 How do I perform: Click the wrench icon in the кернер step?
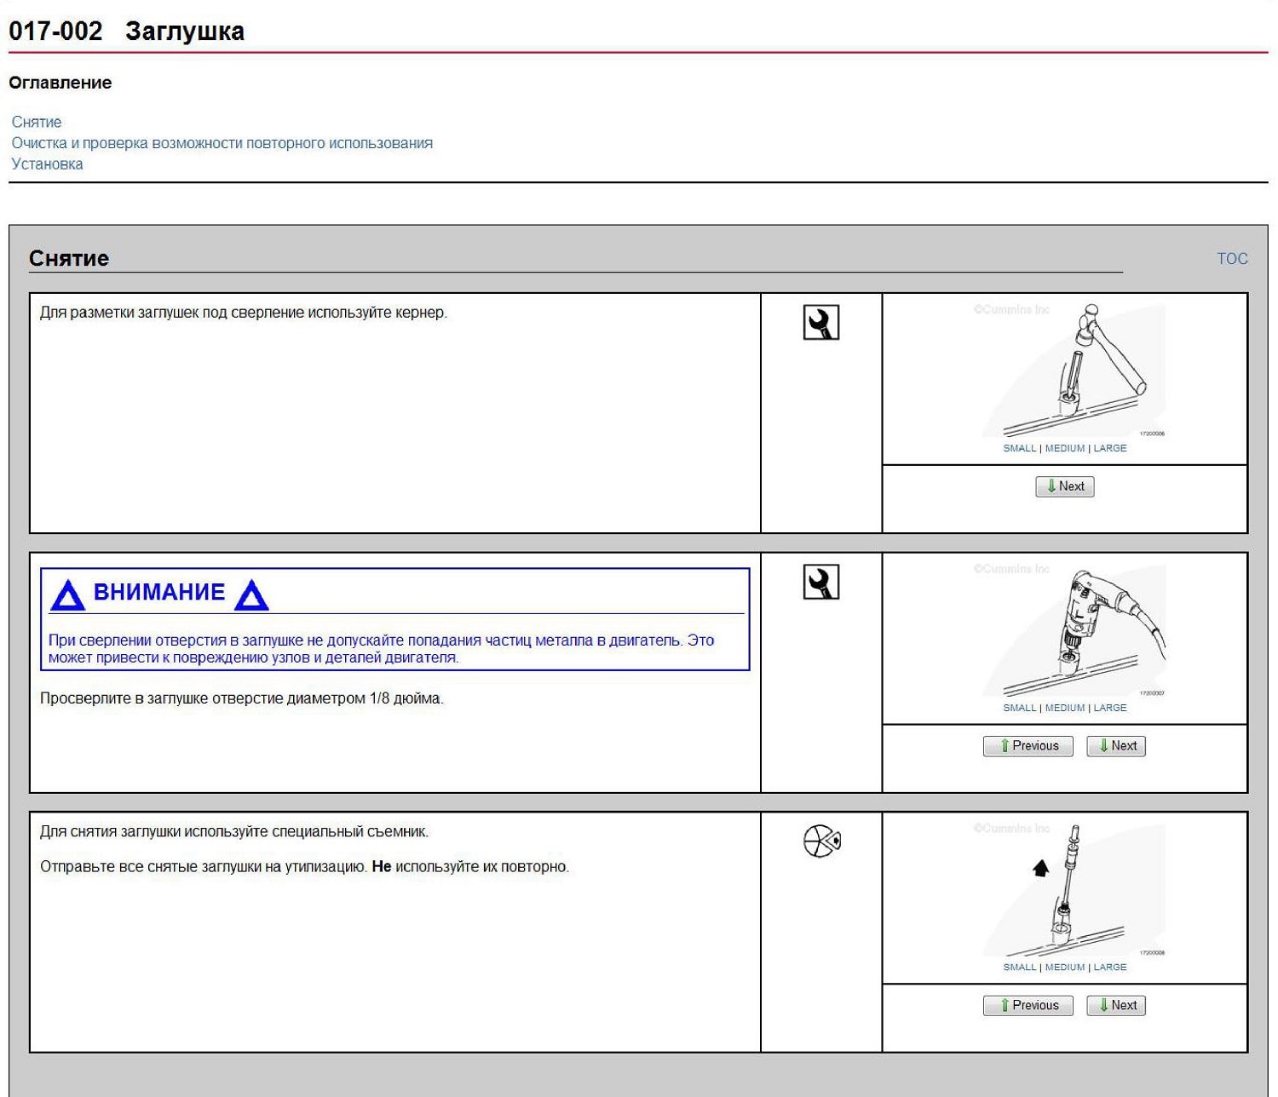820,322
